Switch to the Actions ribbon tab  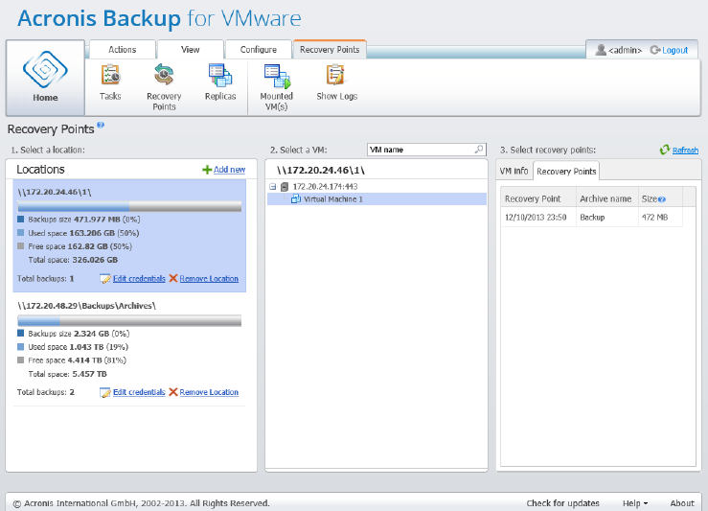tap(123, 49)
